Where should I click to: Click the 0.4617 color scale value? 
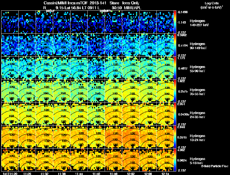pyautogui.click(x=183, y=68)
